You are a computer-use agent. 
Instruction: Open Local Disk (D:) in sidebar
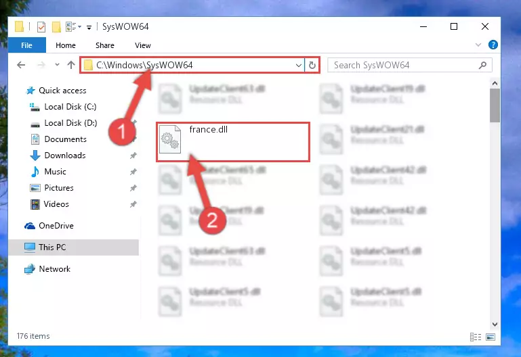click(x=70, y=123)
